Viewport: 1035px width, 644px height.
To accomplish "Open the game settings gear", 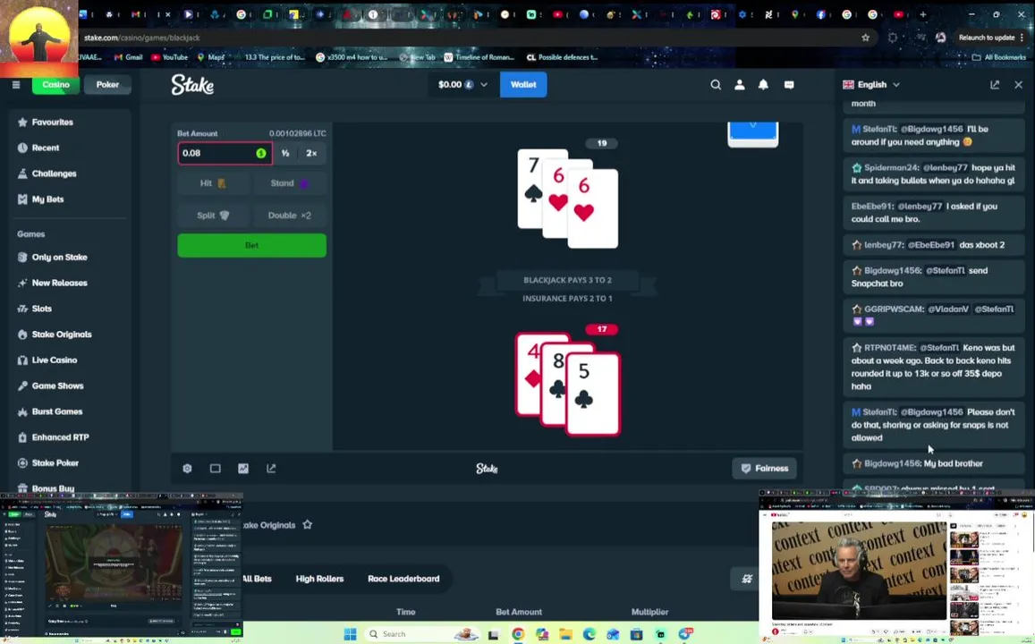I will click(188, 469).
